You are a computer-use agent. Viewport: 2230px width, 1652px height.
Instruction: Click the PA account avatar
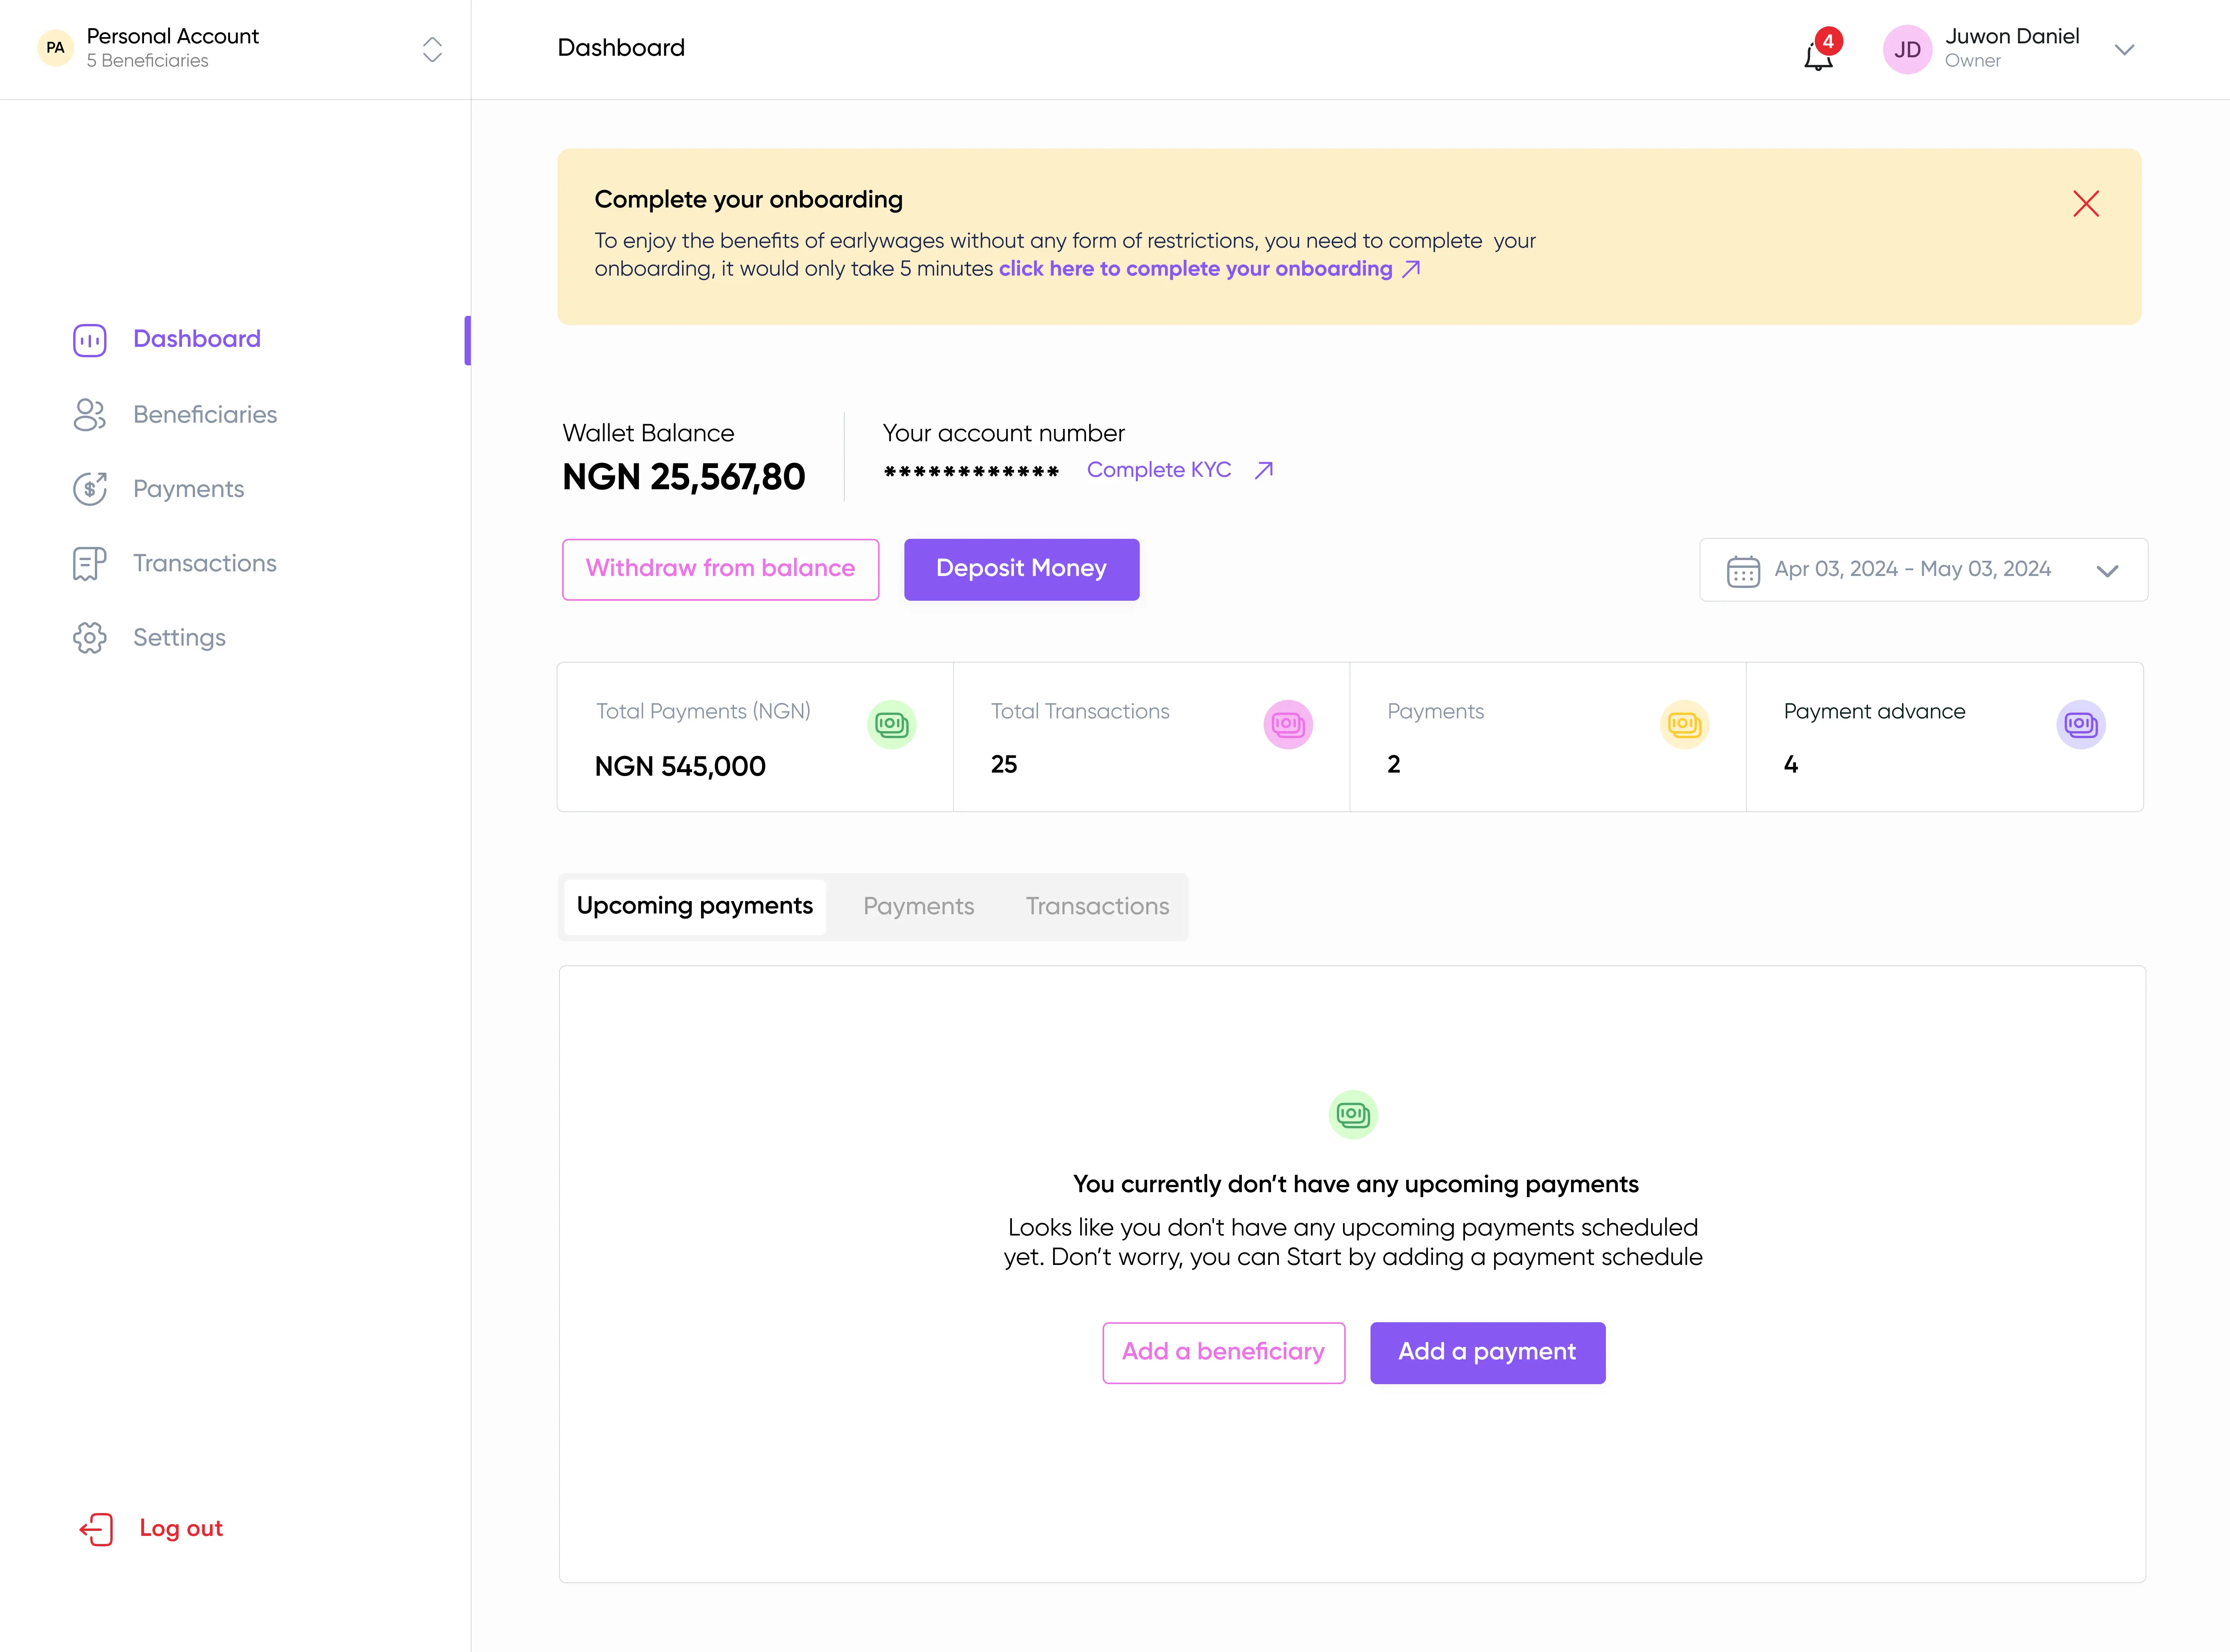pos(56,48)
